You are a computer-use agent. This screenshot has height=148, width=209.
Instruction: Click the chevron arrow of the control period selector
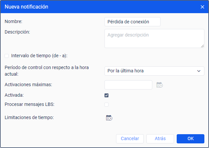[199, 71]
